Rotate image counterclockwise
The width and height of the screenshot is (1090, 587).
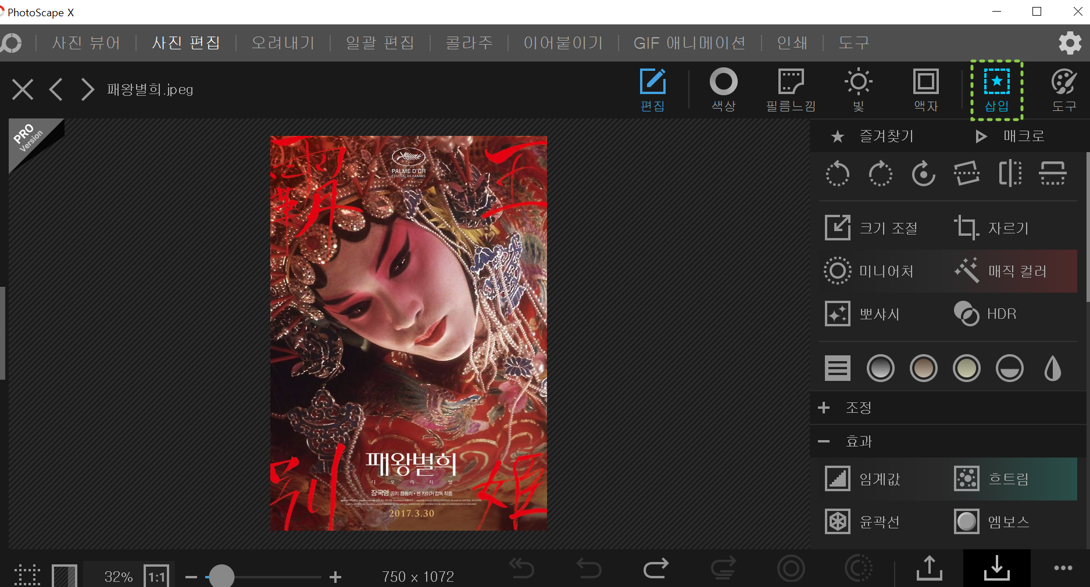[838, 173]
